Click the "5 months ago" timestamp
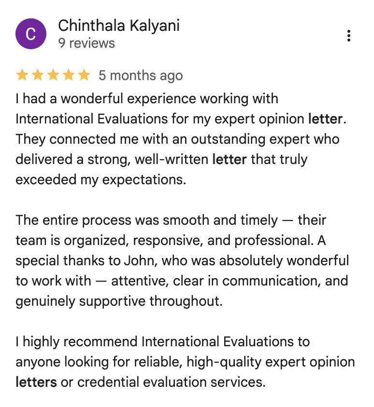Viewport: 374px width, 407px height. point(141,76)
